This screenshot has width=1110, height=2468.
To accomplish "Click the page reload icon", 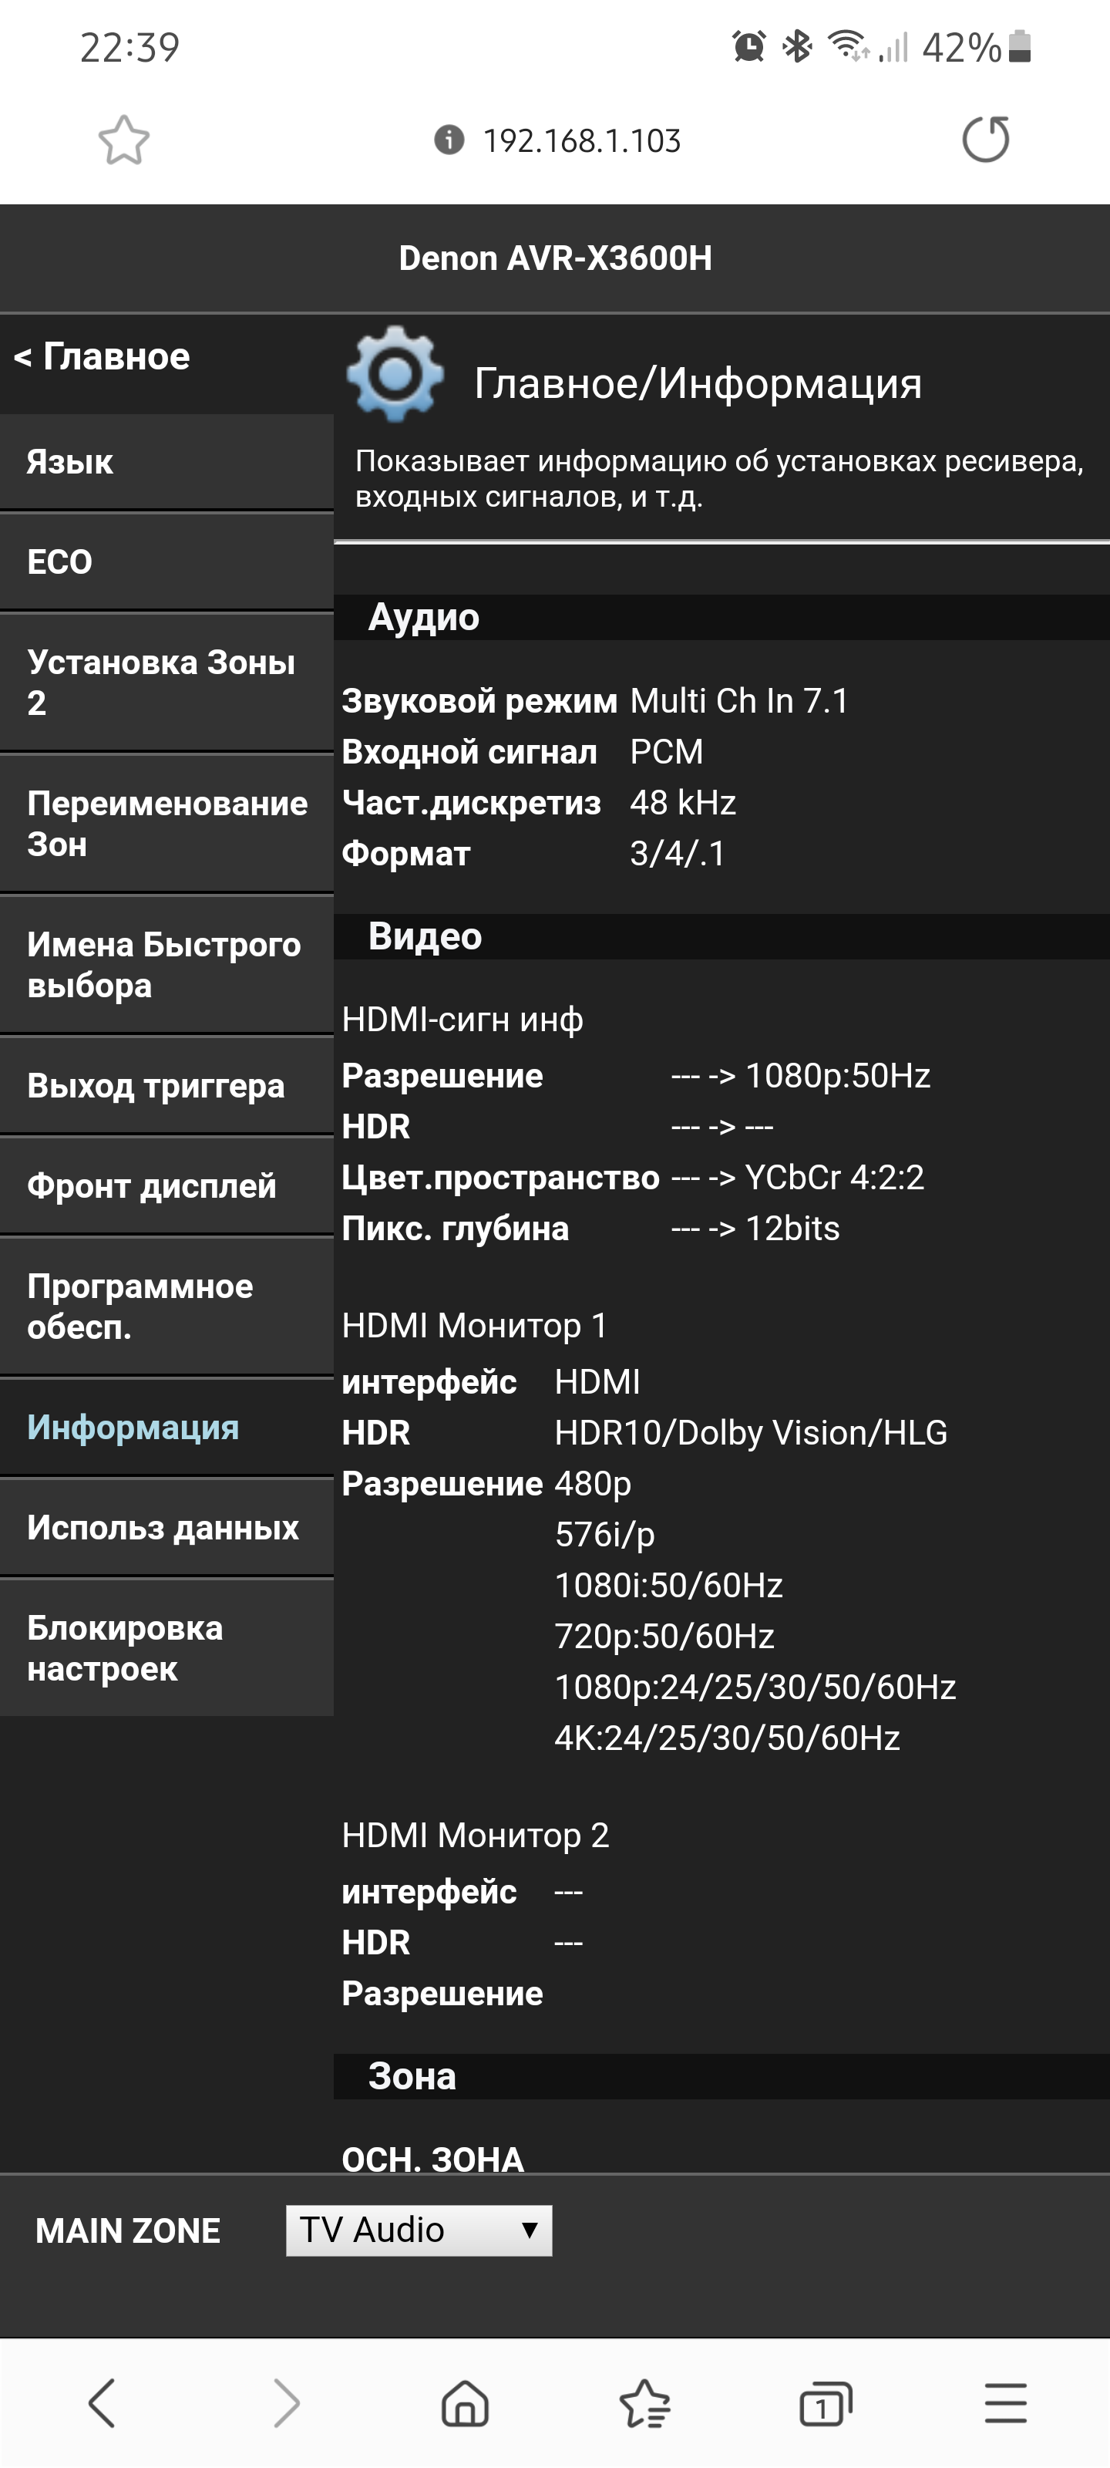I will pos(985,140).
